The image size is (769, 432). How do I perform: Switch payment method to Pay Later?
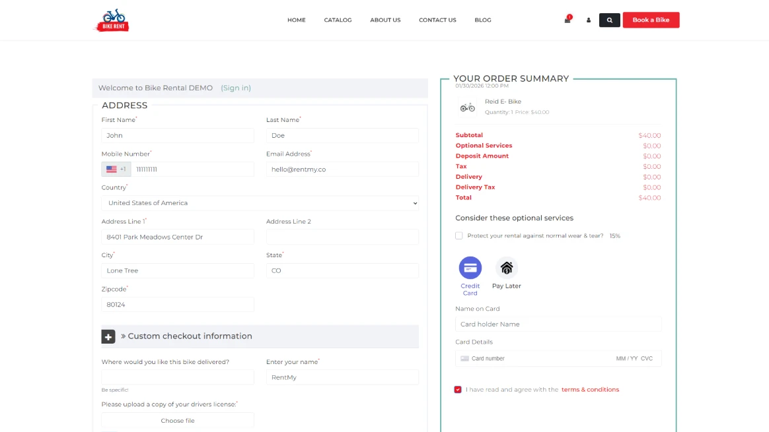point(506,266)
